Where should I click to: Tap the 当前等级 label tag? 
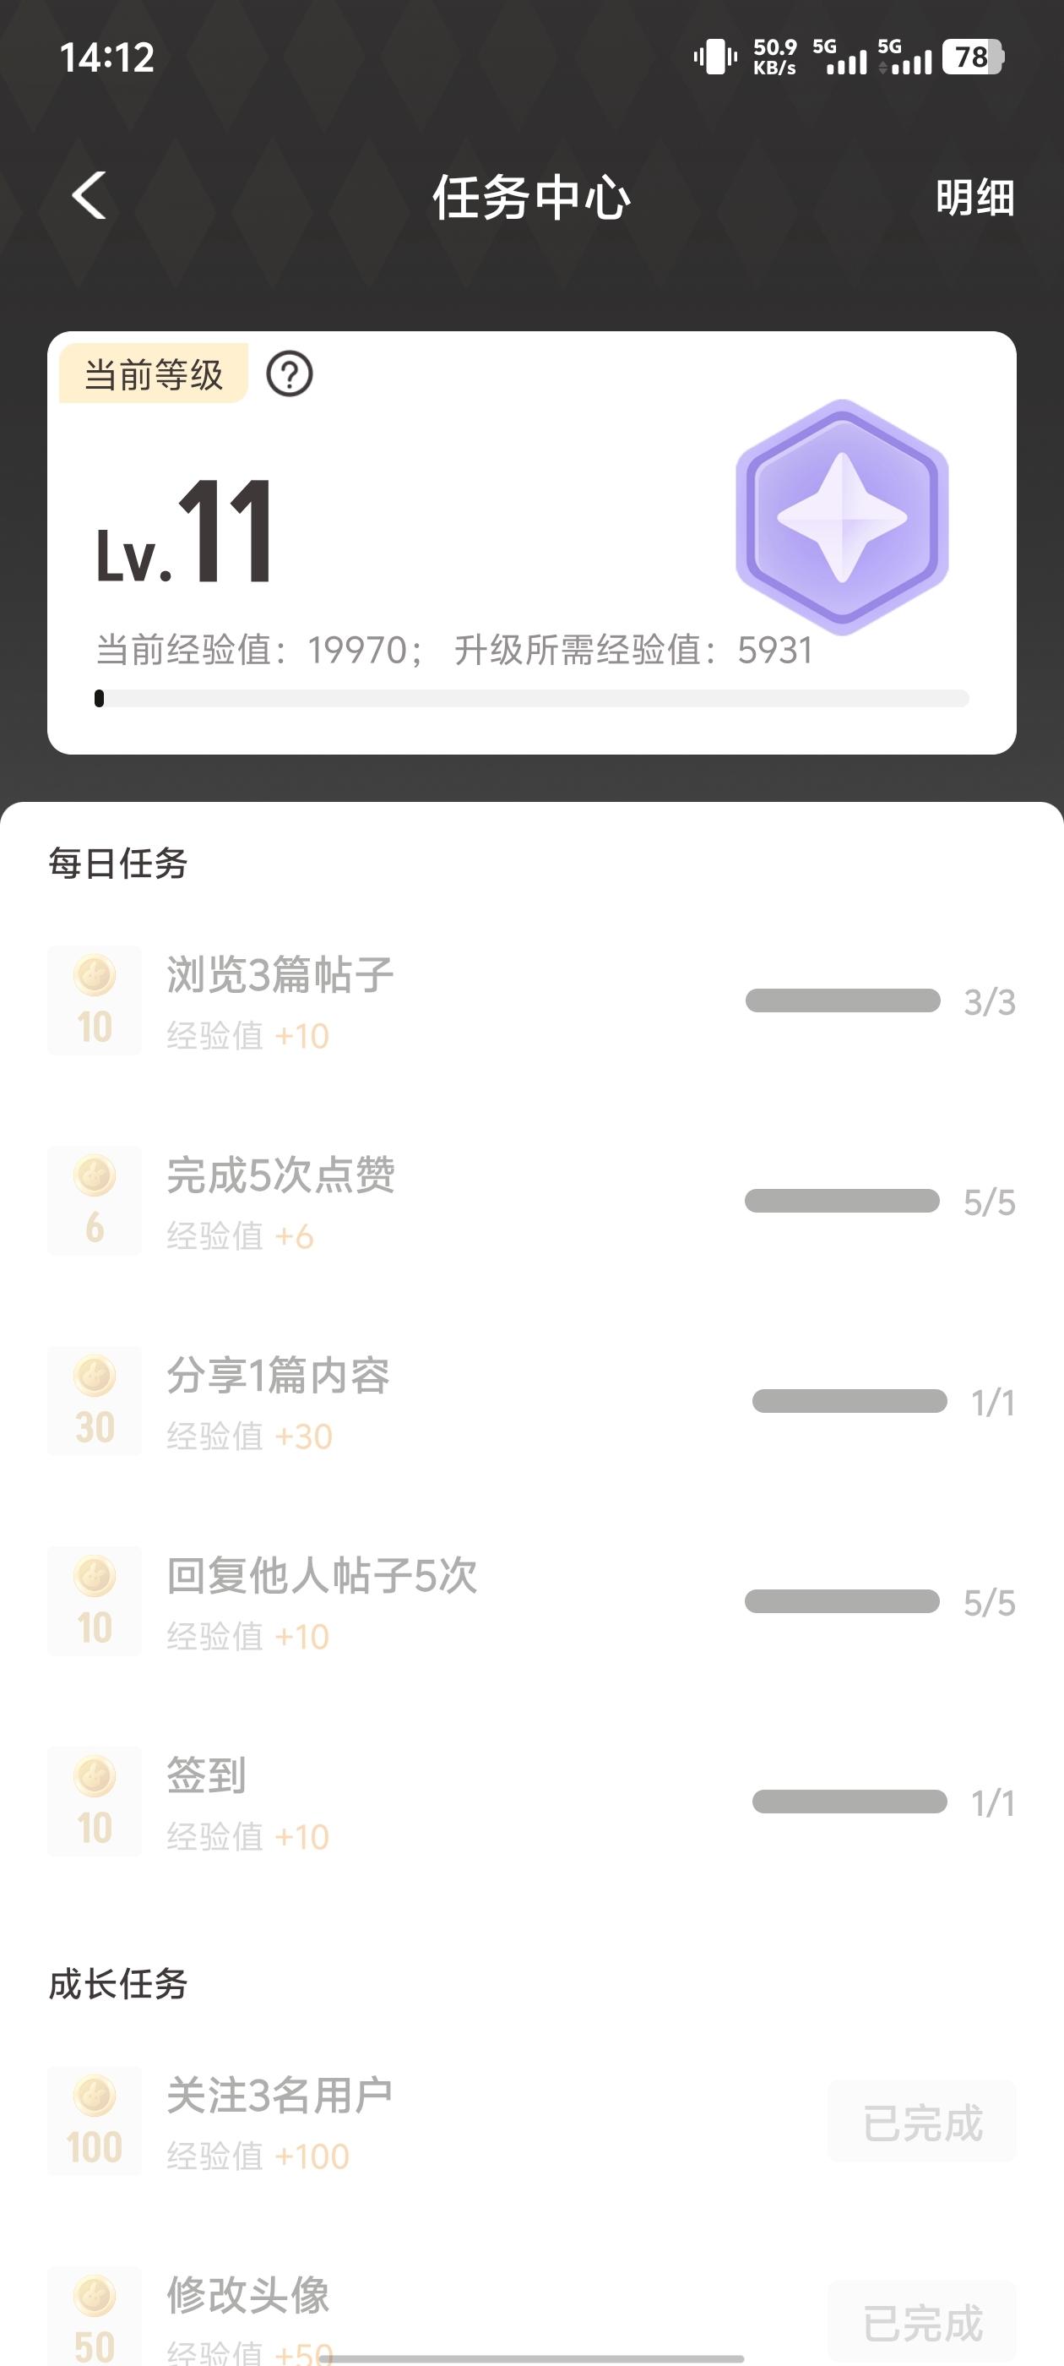[154, 373]
